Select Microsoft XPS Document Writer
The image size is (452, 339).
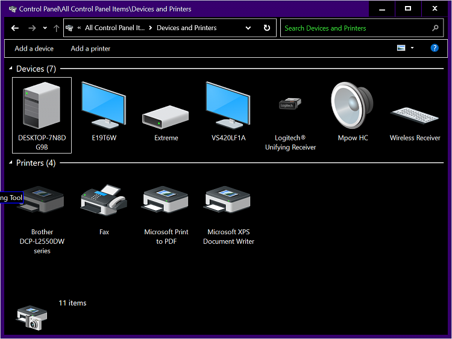tap(228, 202)
